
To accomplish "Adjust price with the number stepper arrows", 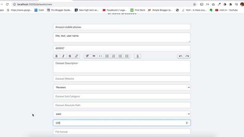I will (x=187, y=123).
